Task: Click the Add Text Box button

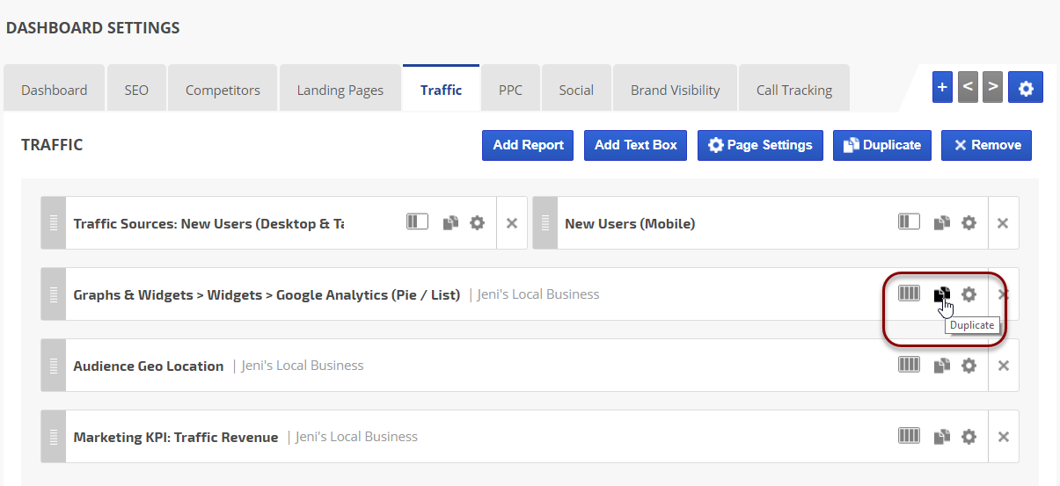Action: [x=635, y=145]
